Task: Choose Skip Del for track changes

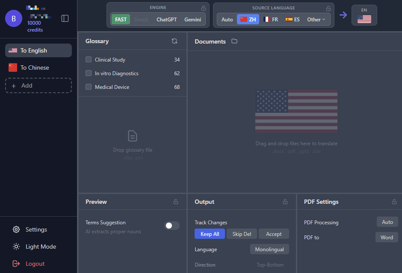Action: pyautogui.click(x=242, y=234)
